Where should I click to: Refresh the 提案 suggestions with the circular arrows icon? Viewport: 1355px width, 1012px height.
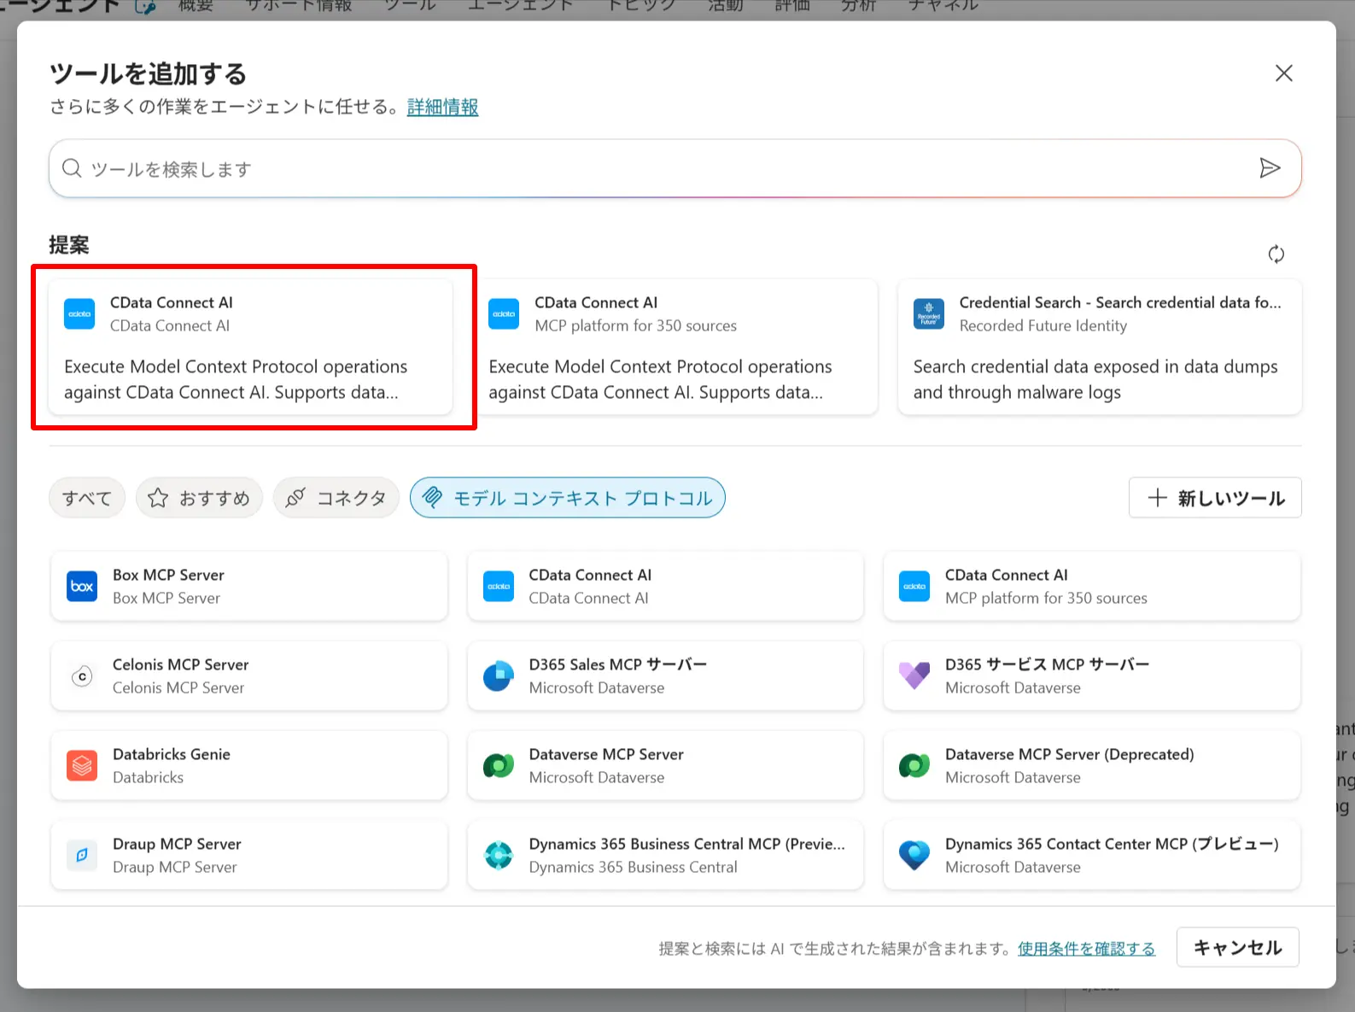pos(1276,254)
